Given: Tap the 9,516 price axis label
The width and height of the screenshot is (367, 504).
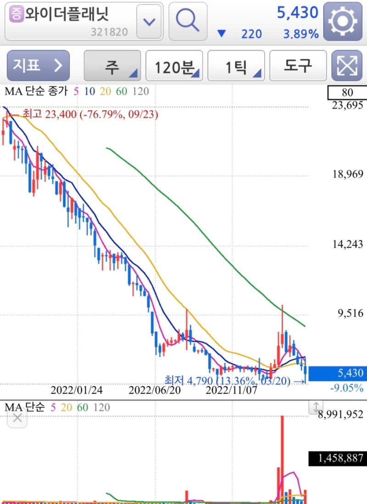Looking at the screenshot, I should [x=350, y=313].
